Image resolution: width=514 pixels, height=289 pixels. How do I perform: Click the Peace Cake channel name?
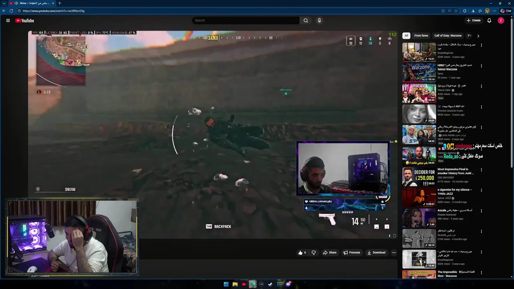point(444,90)
